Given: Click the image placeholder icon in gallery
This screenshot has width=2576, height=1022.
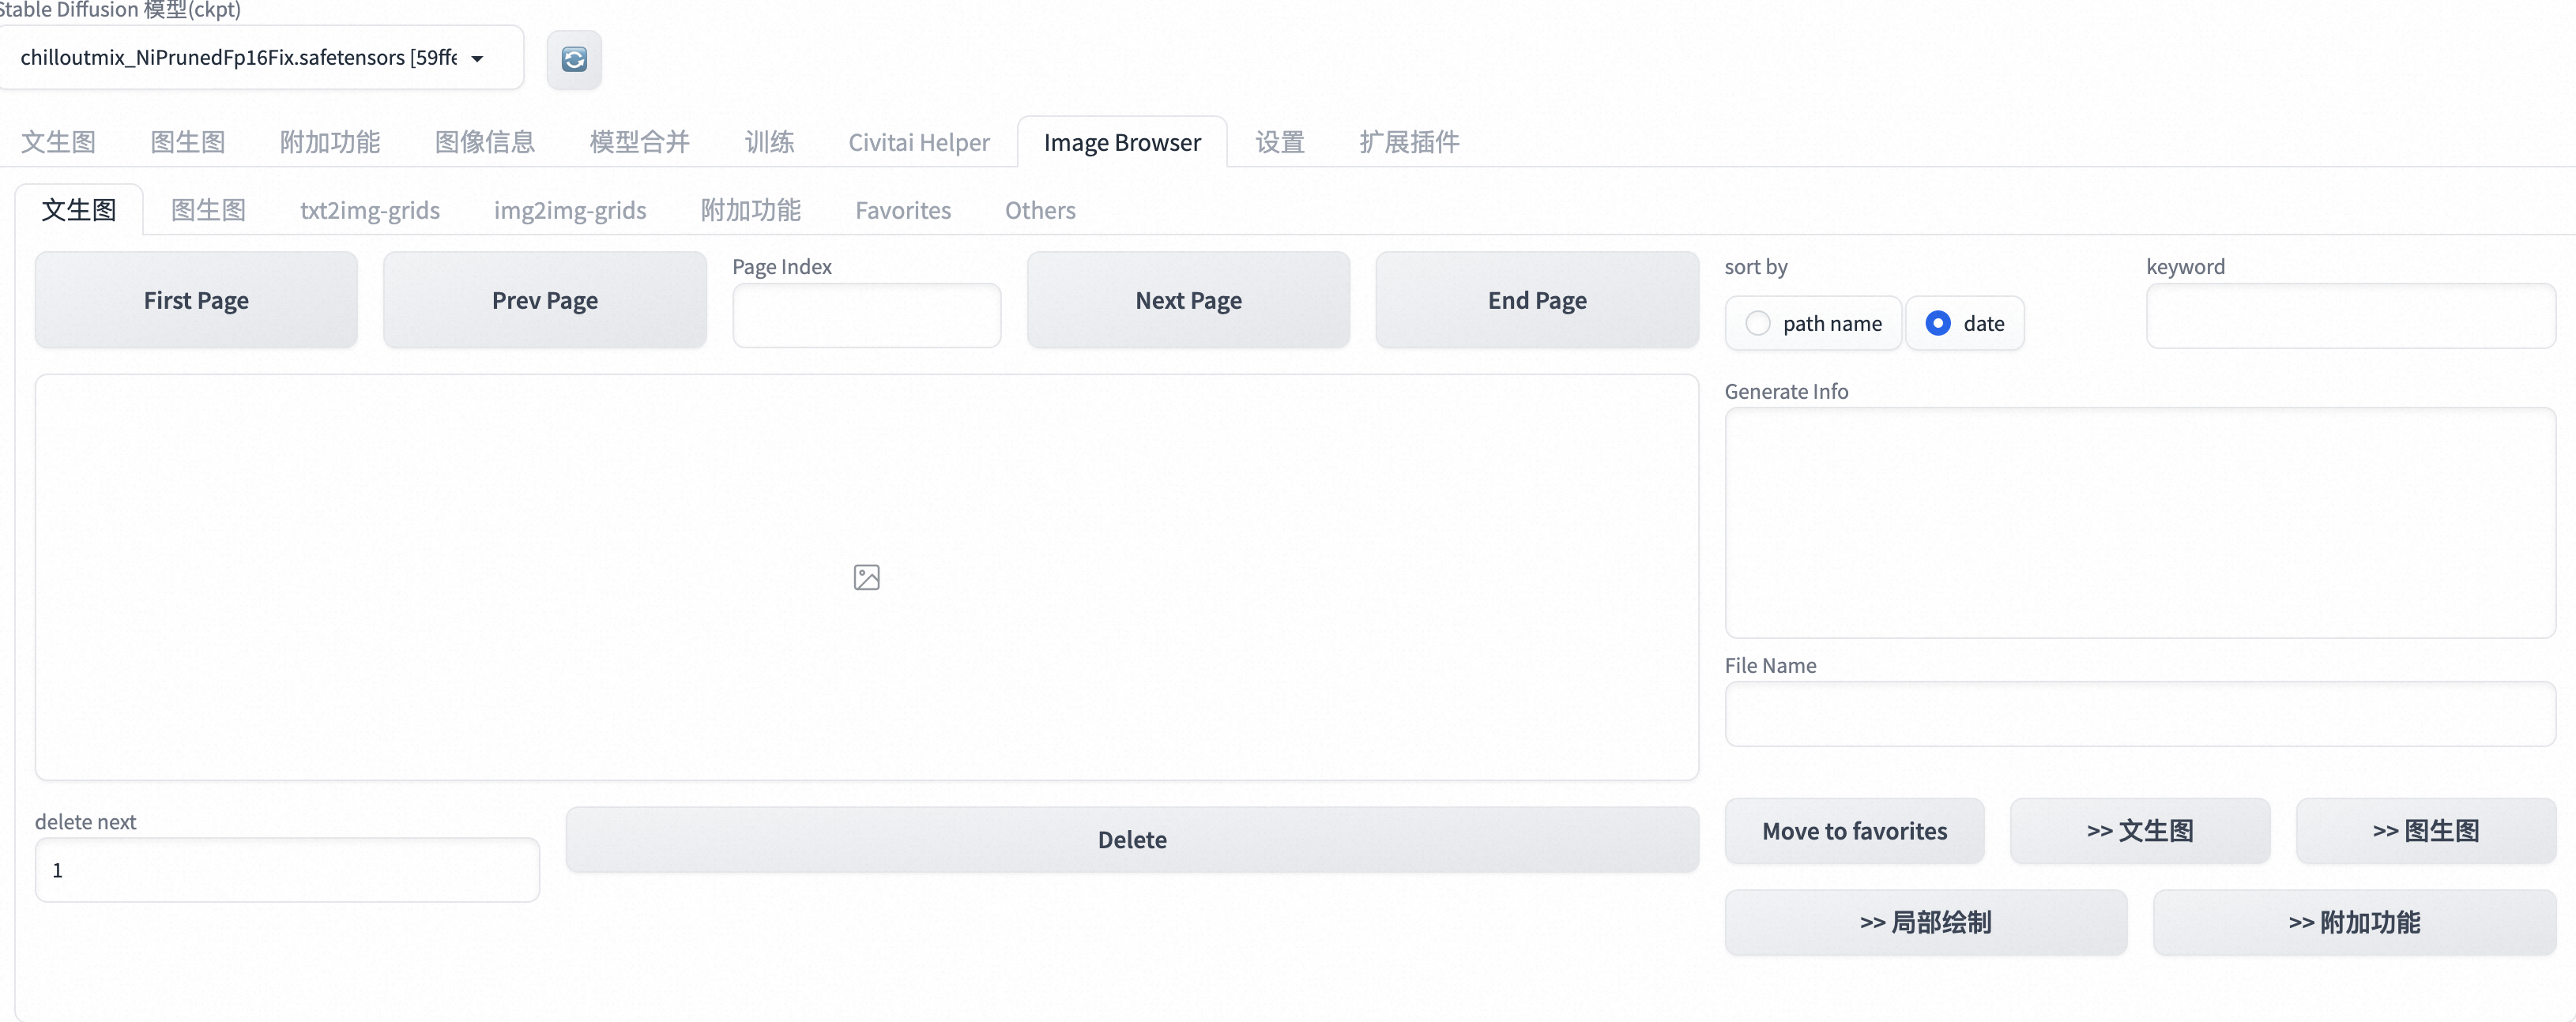Looking at the screenshot, I should click(x=866, y=577).
